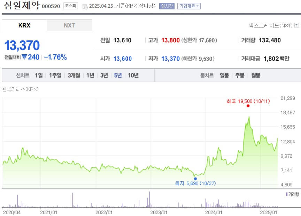Screen dimensions: 301x216
Task: Click the question mark icon beside 넥스트레이드(NXT)
Action: (x=296, y=25)
